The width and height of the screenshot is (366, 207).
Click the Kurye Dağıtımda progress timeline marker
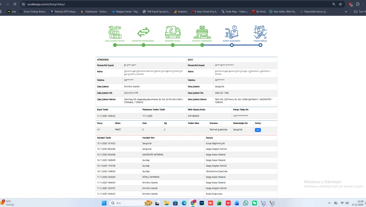(232, 45)
